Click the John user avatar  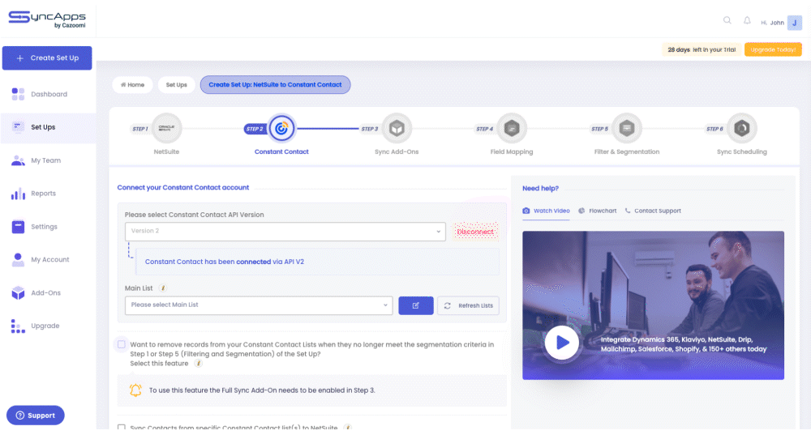point(795,23)
